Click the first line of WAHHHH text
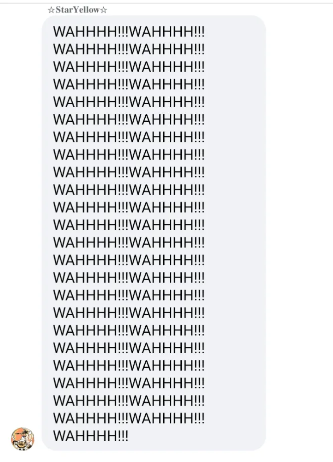Screen dimensions: 333x462 click(x=129, y=32)
